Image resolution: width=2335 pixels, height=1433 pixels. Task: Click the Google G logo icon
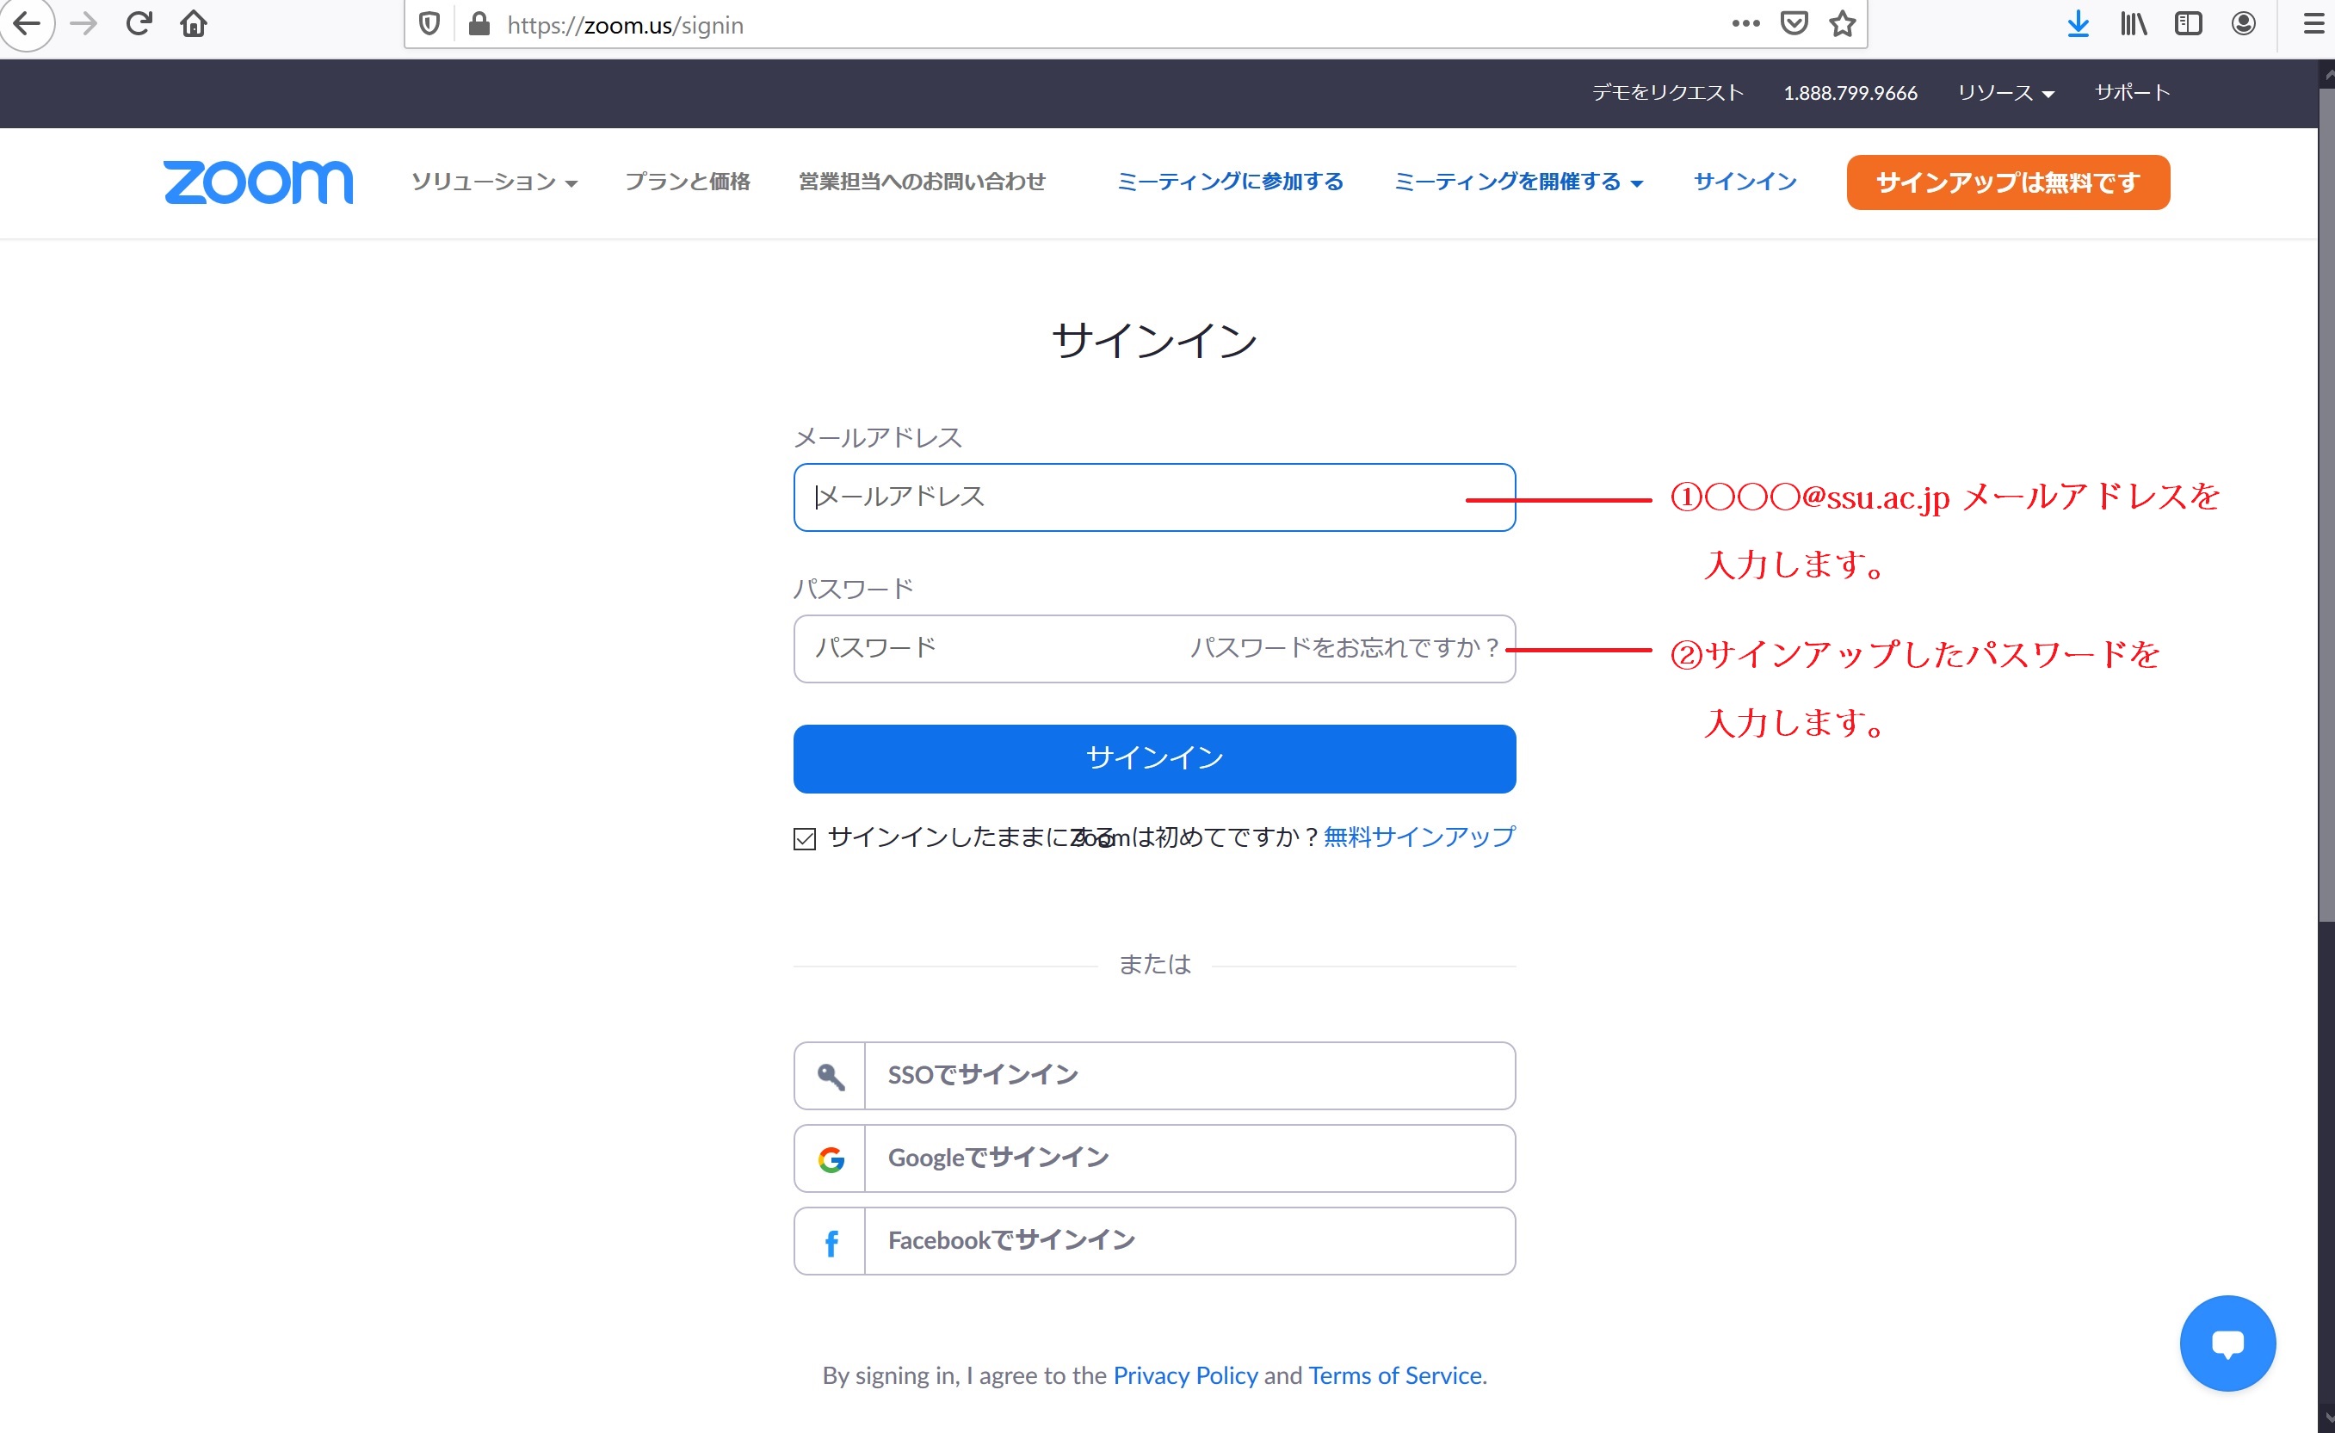coord(831,1158)
